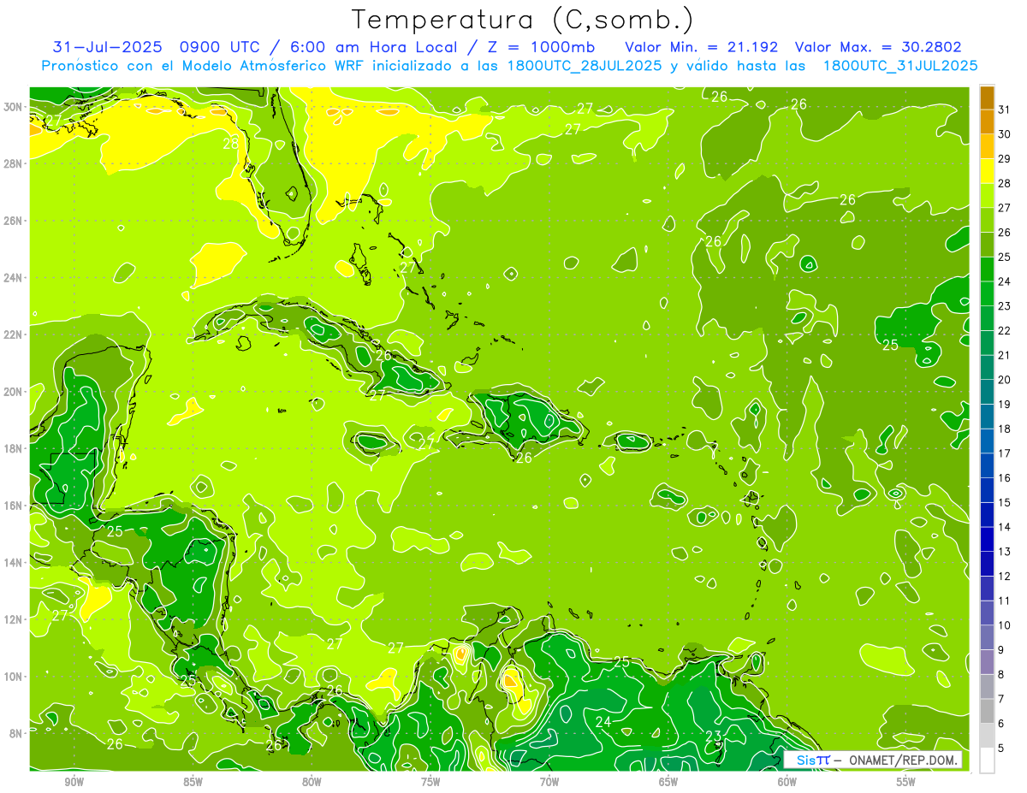Click the "Temperatura (C,somb.)" map title

[523, 20]
